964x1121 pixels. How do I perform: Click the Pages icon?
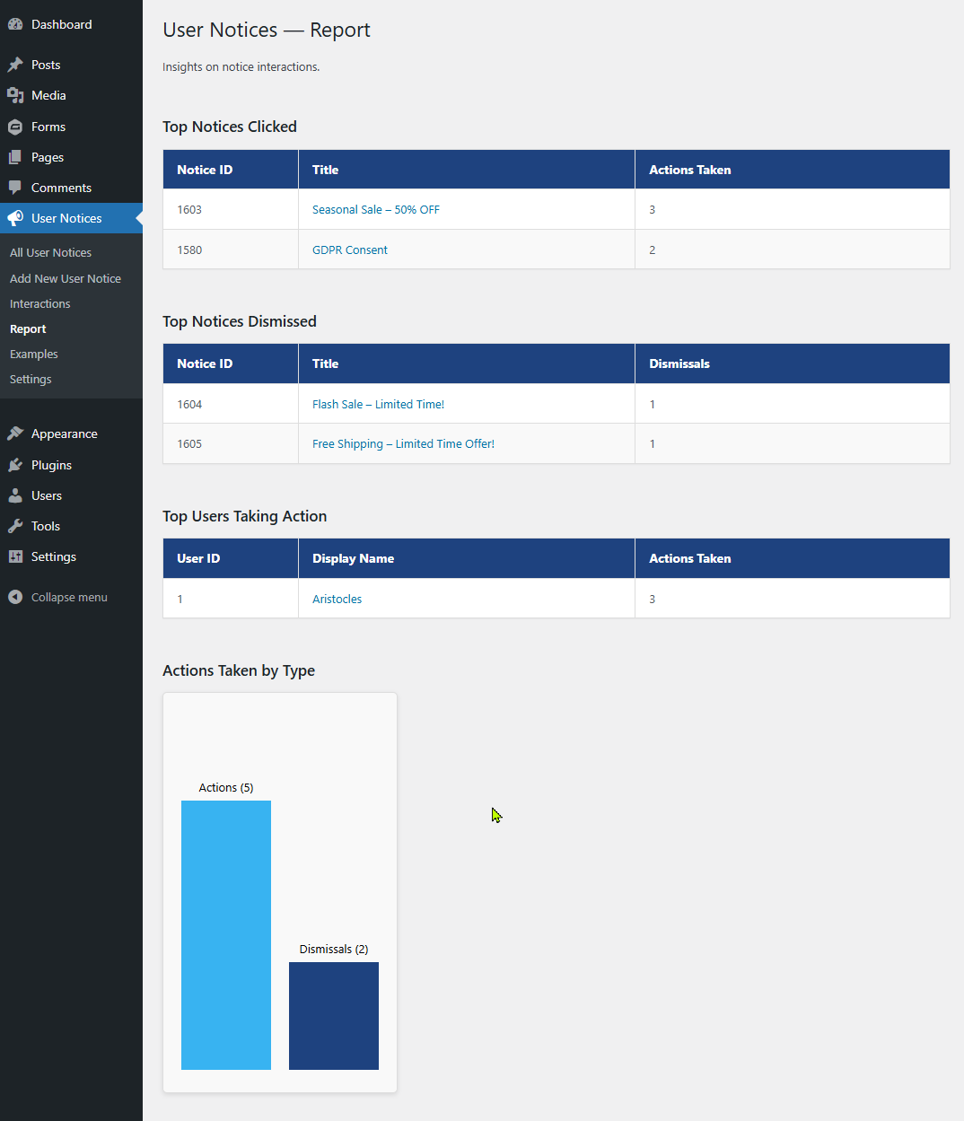tap(15, 157)
